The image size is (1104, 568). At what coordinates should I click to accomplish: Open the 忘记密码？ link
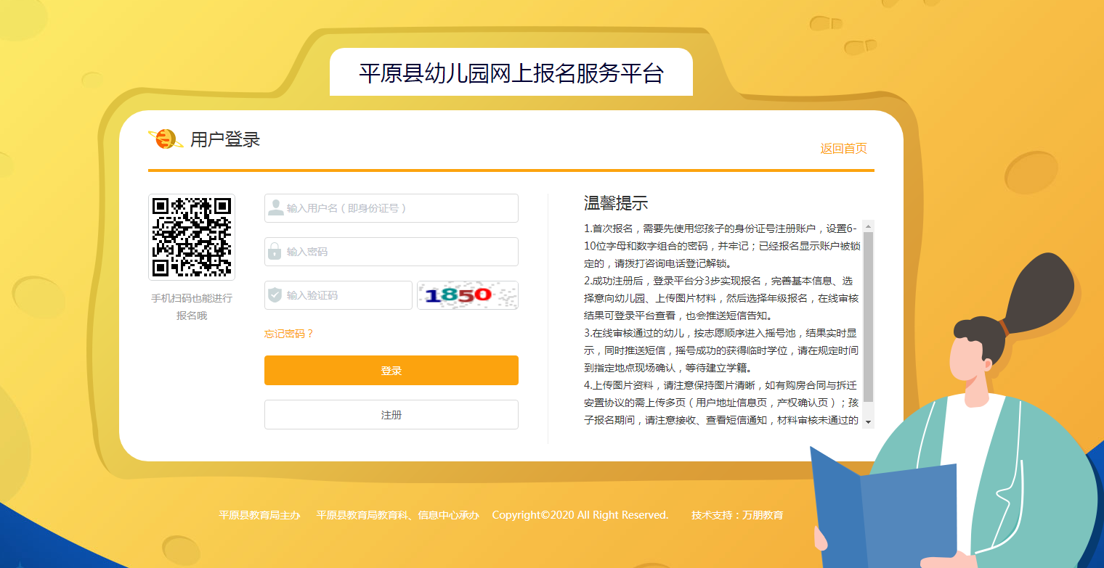point(289,334)
